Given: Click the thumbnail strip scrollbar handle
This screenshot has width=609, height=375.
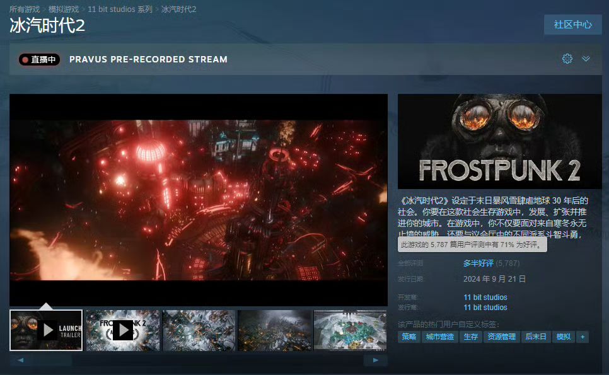Looking at the screenshot, I should [x=50, y=361].
